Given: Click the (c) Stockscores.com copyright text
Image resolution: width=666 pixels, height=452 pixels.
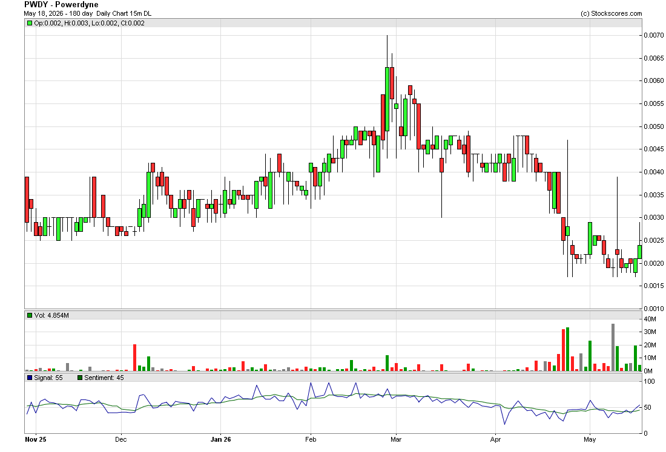Looking at the screenshot, I should tap(612, 13).
